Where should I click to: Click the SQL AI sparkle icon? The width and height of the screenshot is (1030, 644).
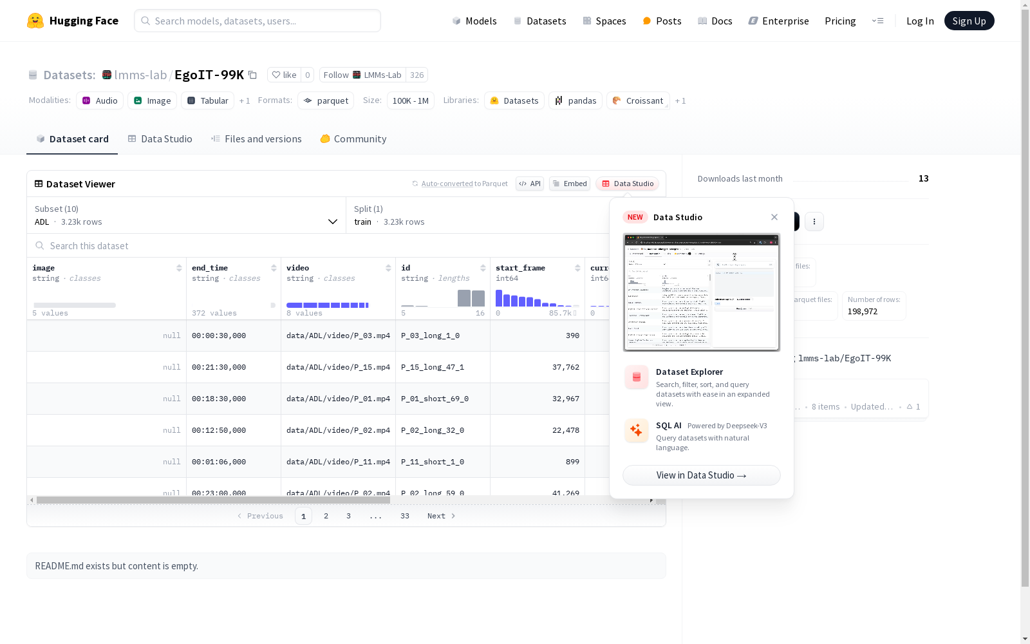pos(637,430)
